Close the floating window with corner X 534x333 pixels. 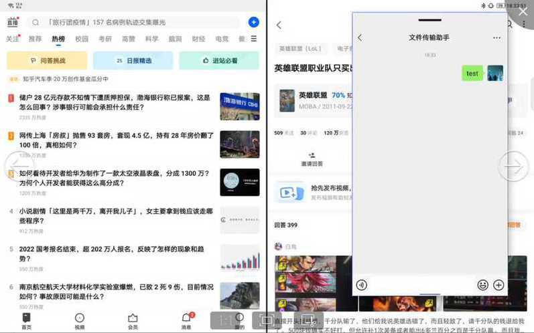coord(523,12)
